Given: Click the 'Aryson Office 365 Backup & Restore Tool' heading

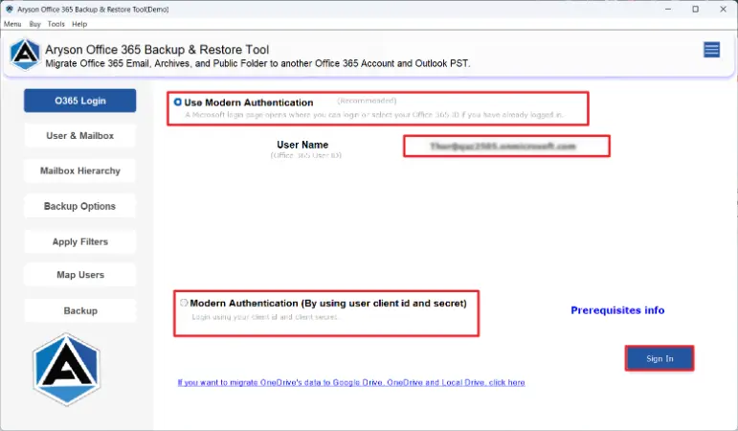Looking at the screenshot, I should (x=157, y=50).
